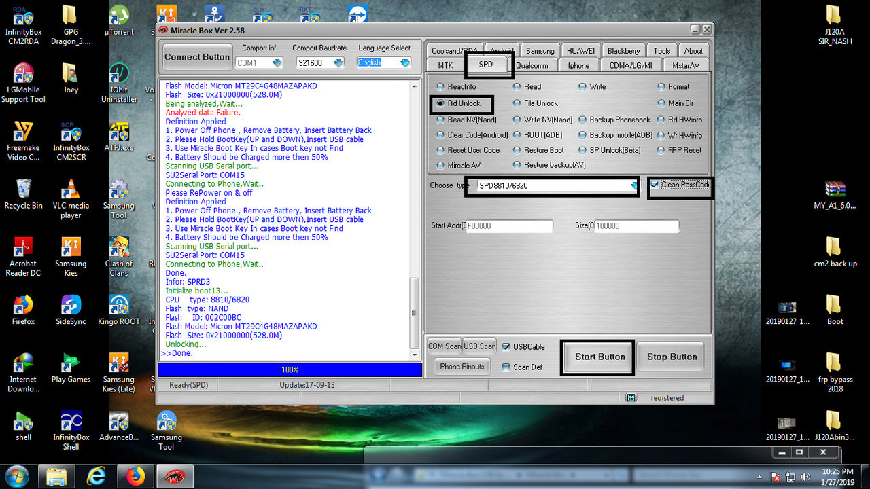Click the 100% progress bar
Viewport: 870px width, 489px height.
pos(290,369)
